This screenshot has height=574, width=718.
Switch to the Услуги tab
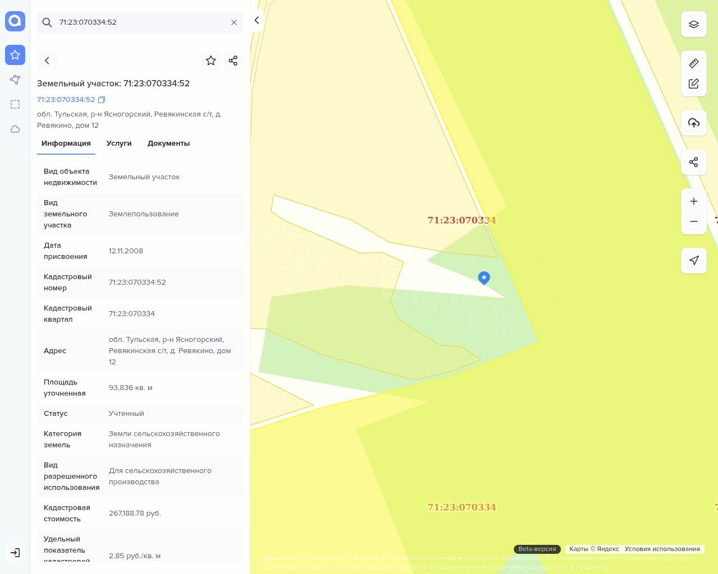tap(119, 143)
